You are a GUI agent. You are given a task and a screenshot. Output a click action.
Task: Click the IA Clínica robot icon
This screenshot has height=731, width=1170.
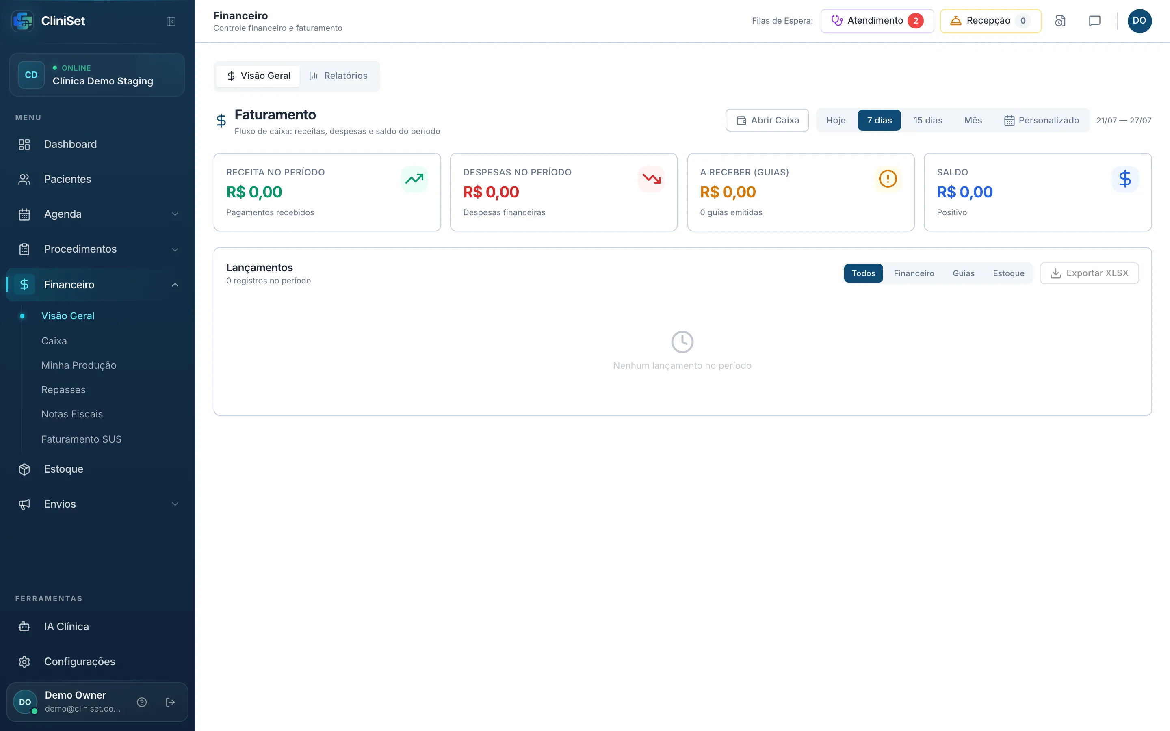point(24,627)
